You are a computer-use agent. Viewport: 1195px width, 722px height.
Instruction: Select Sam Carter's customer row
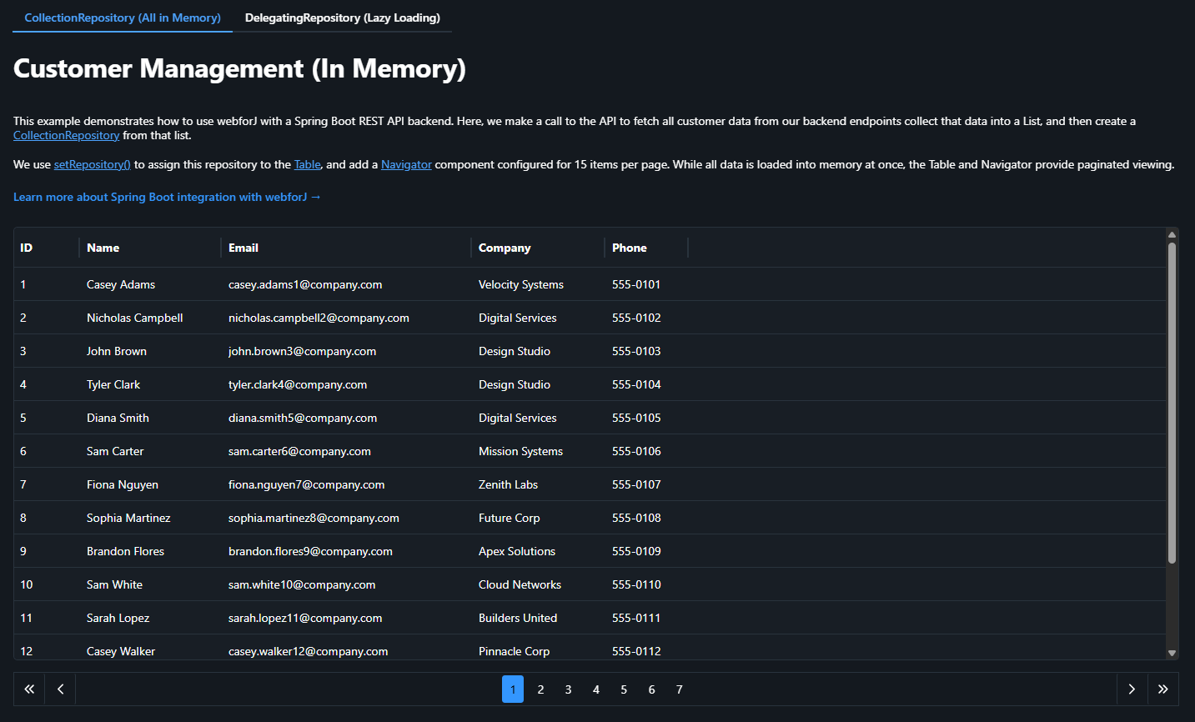click(x=334, y=451)
